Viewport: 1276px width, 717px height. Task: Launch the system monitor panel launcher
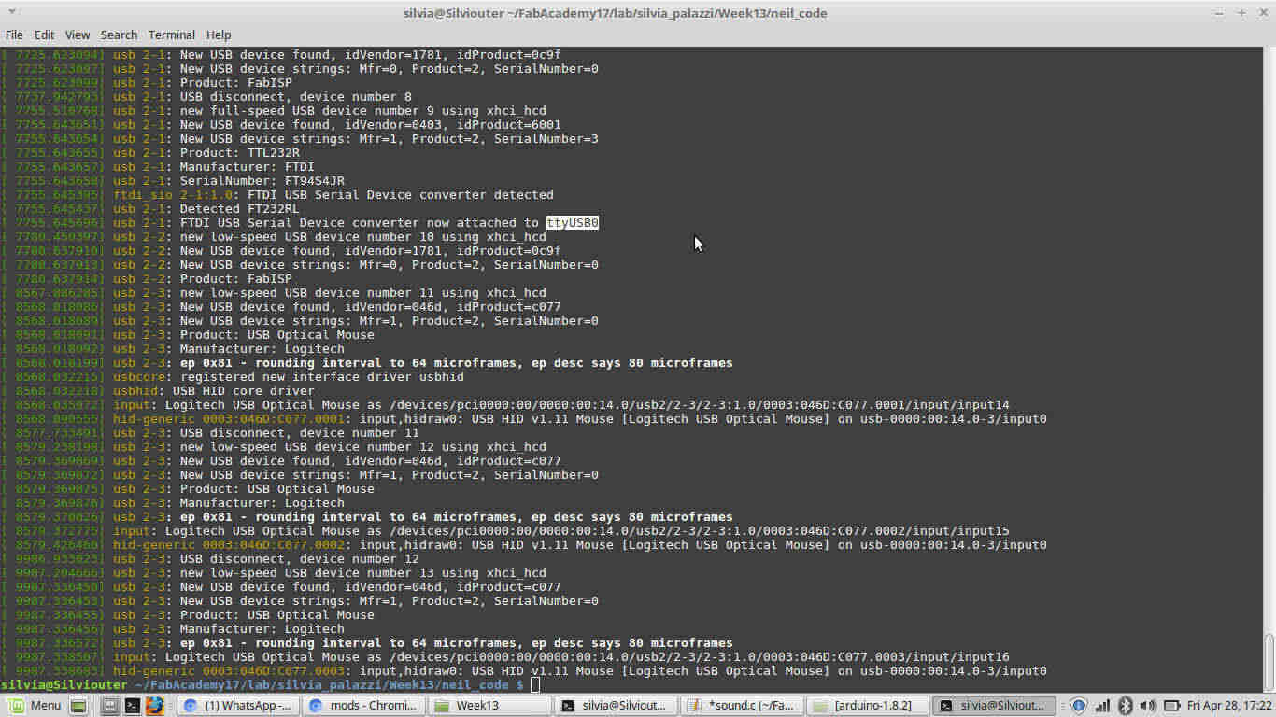coord(110,706)
